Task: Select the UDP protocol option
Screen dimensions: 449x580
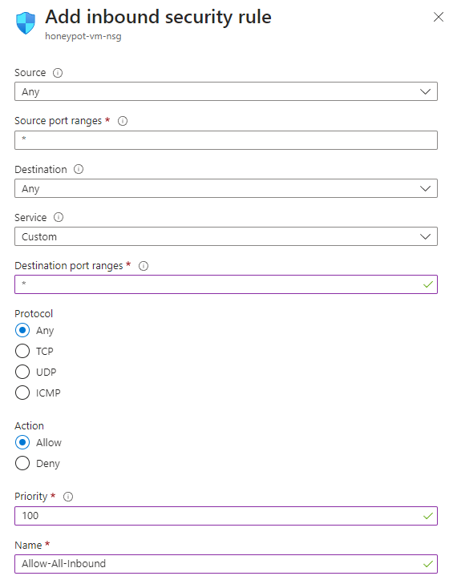Action: 22,372
